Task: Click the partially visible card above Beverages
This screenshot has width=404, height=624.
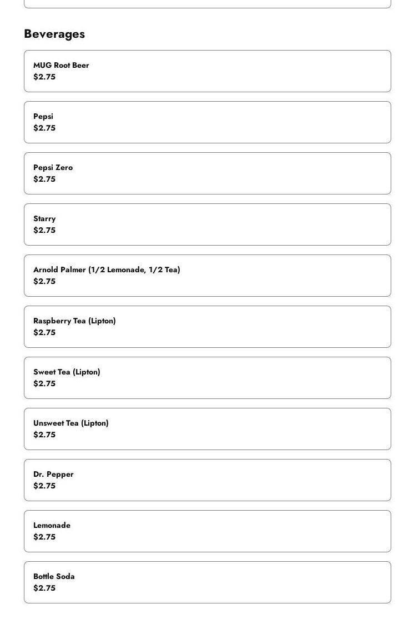Action: pos(207,4)
